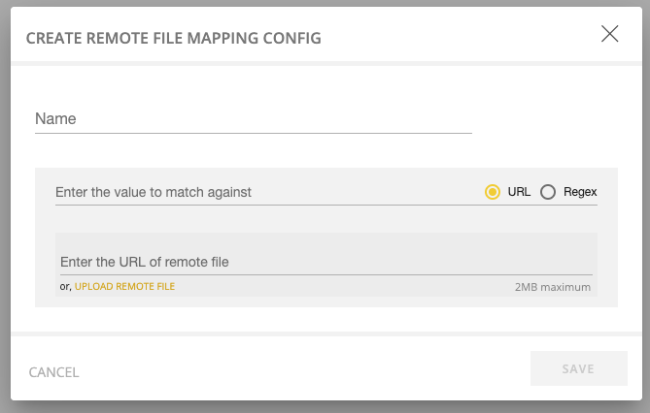Focus the value to match against field
The image size is (650, 413).
click(265, 192)
